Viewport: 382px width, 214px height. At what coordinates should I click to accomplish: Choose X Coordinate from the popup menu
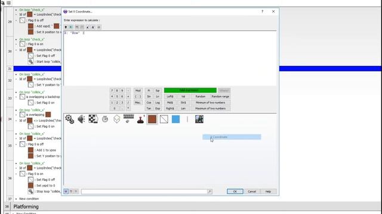232,137
